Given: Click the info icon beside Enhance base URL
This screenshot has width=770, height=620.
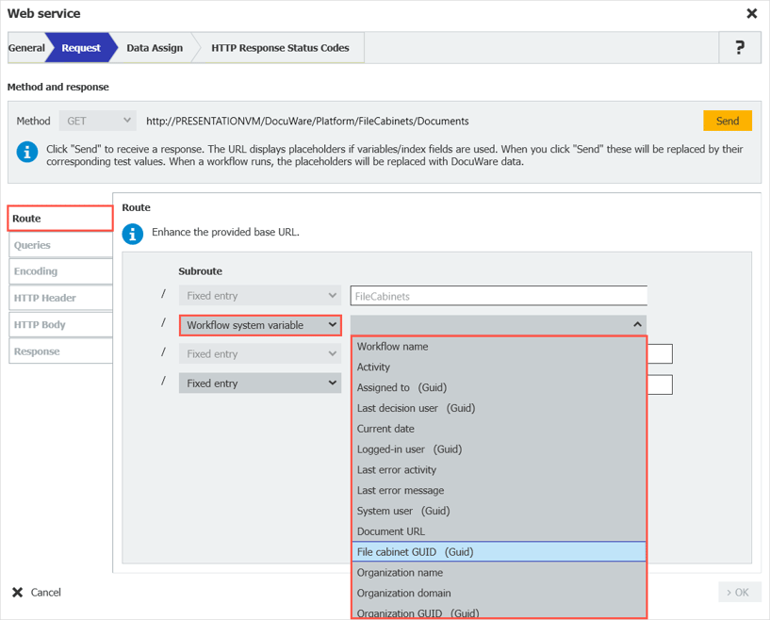Looking at the screenshot, I should pyautogui.click(x=133, y=234).
